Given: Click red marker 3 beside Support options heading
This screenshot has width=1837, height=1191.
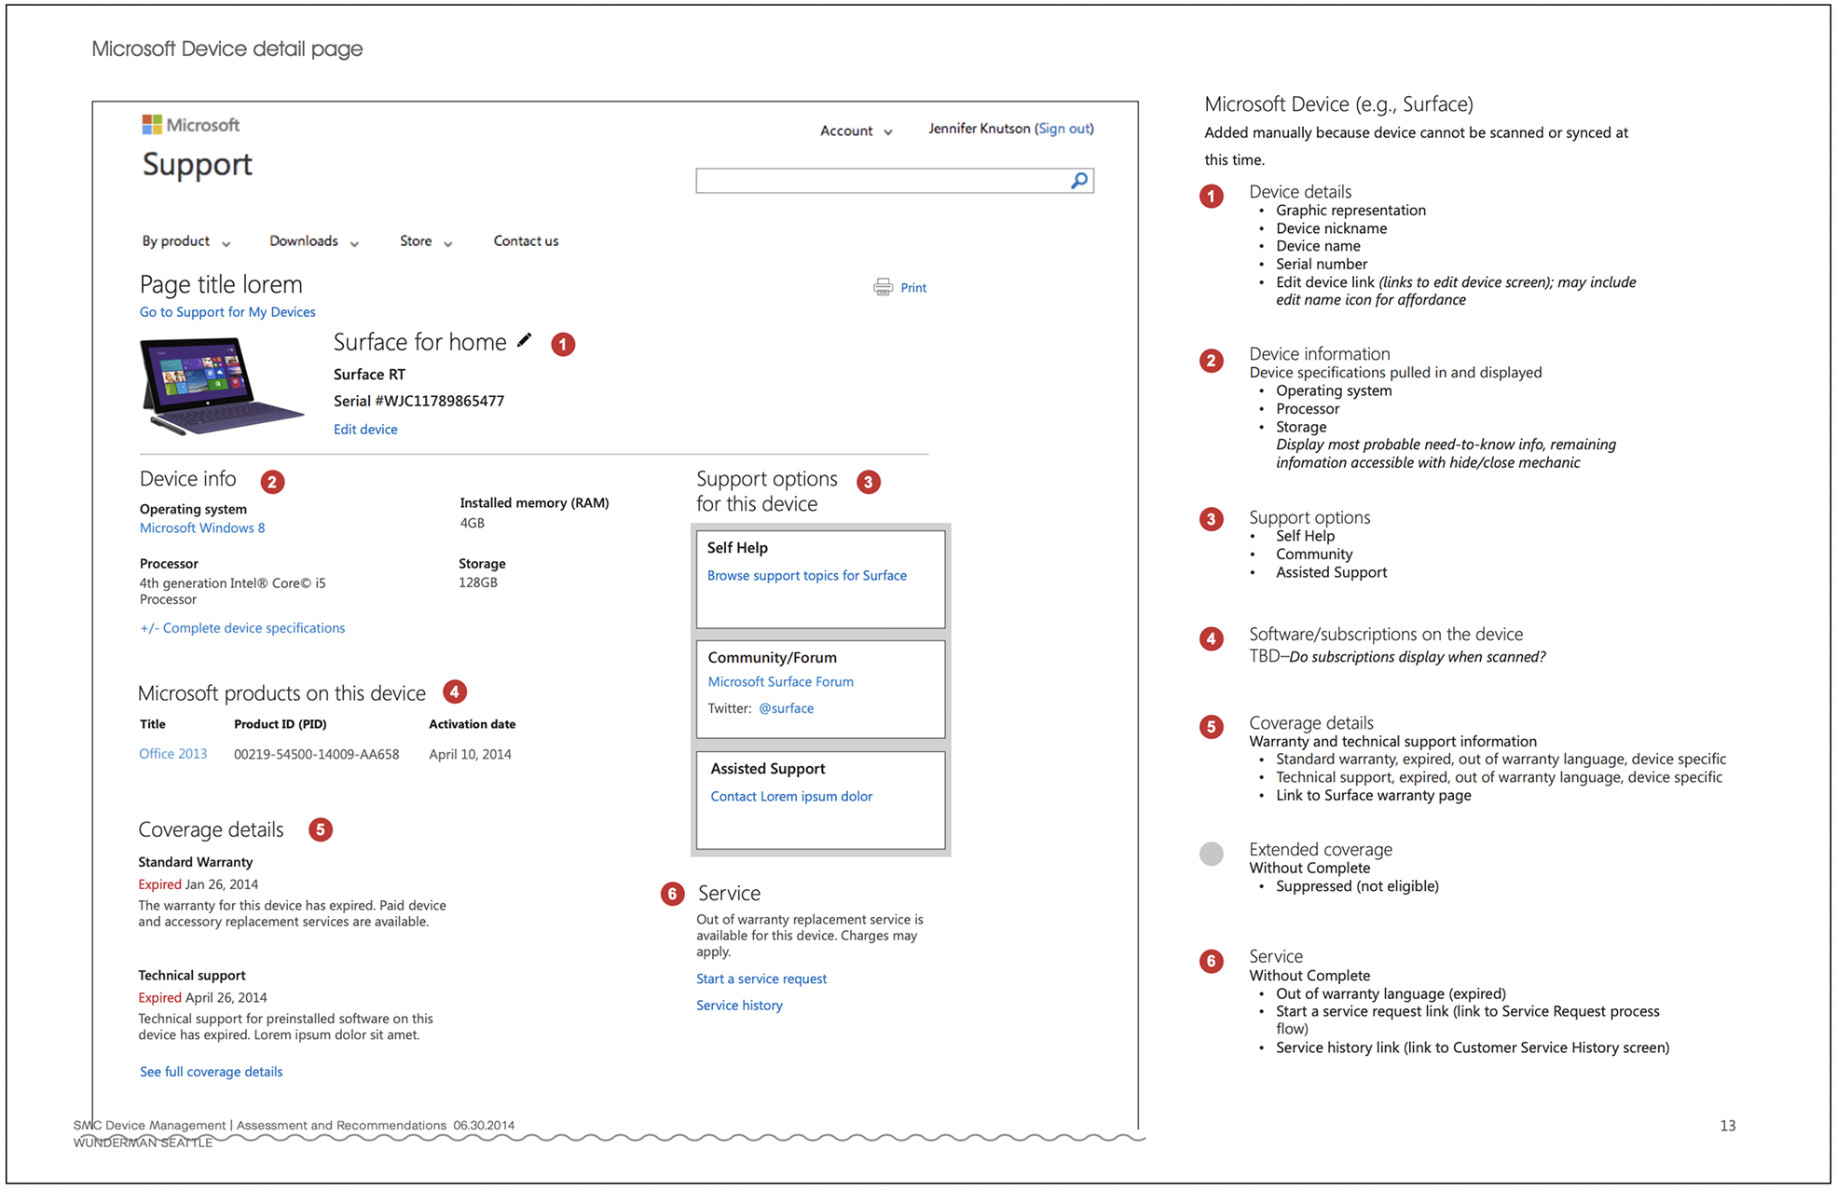Looking at the screenshot, I should (868, 481).
